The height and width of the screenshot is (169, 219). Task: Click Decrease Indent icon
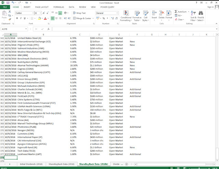tap(65, 18)
